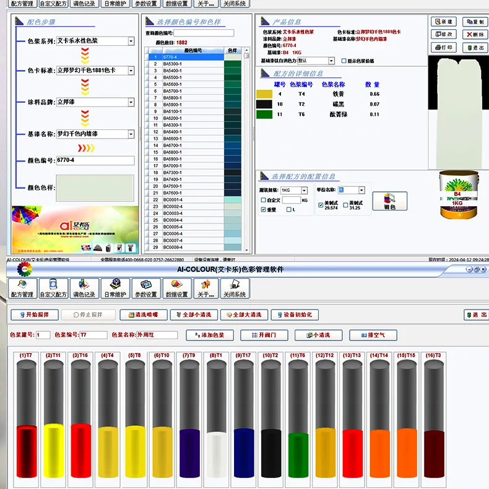Click the 清洗喷嘴 nozzle cleaning button
489x489 pixels.
tap(144, 314)
